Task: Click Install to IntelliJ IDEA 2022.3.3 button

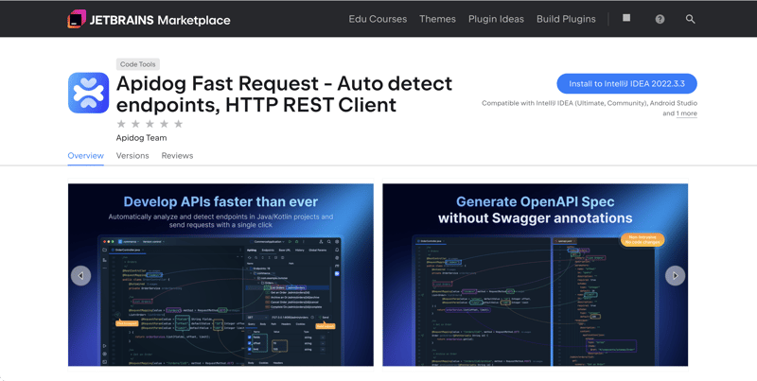Action: [626, 83]
